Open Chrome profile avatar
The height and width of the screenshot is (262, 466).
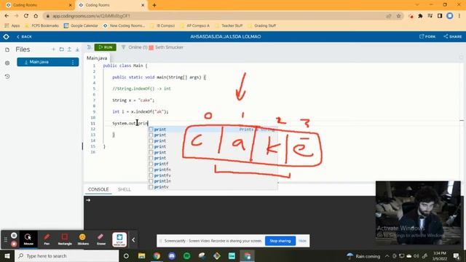pyautogui.click(x=450, y=16)
